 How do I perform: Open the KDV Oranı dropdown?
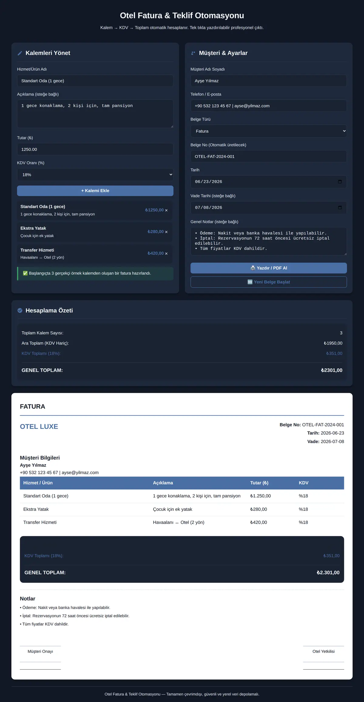[95, 175]
